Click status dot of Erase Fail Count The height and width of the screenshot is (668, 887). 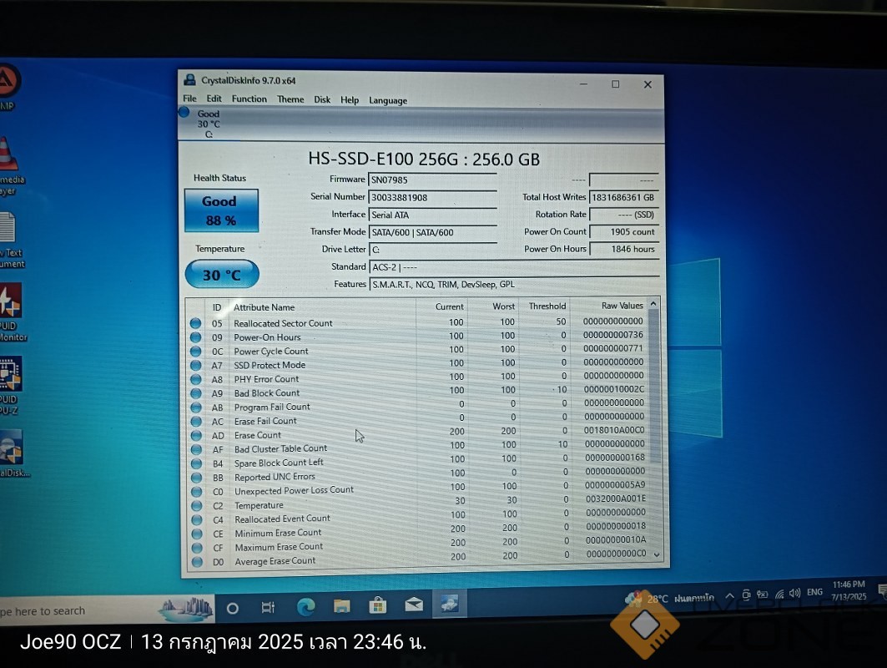(196, 422)
